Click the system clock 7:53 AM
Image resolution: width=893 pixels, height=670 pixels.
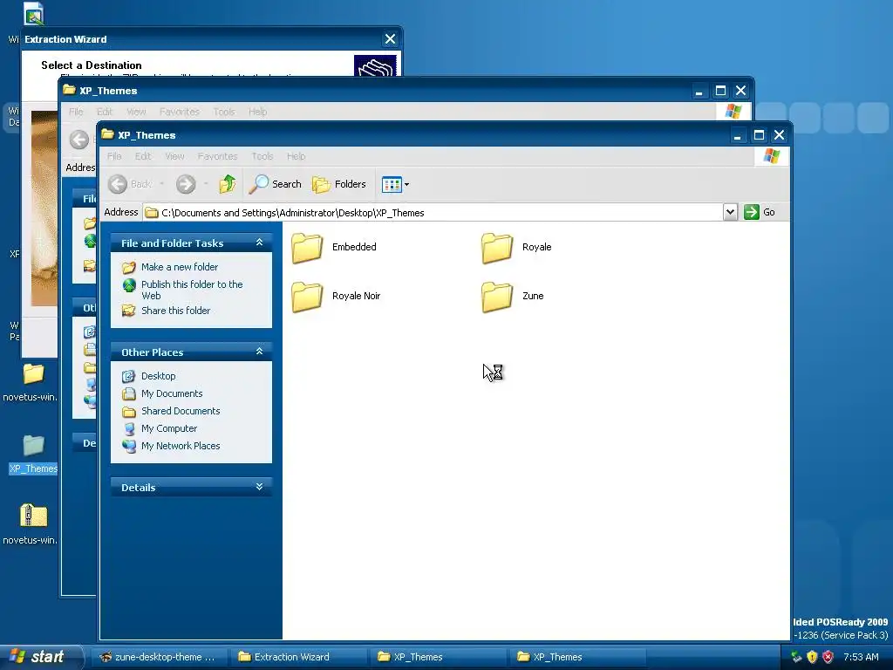pyautogui.click(x=861, y=657)
